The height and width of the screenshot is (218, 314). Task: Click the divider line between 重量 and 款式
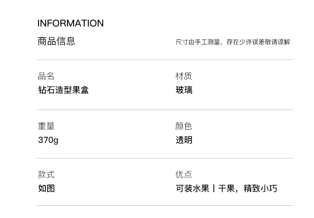165,158
